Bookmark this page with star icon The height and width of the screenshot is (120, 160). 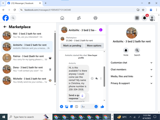(x=143, y=10)
